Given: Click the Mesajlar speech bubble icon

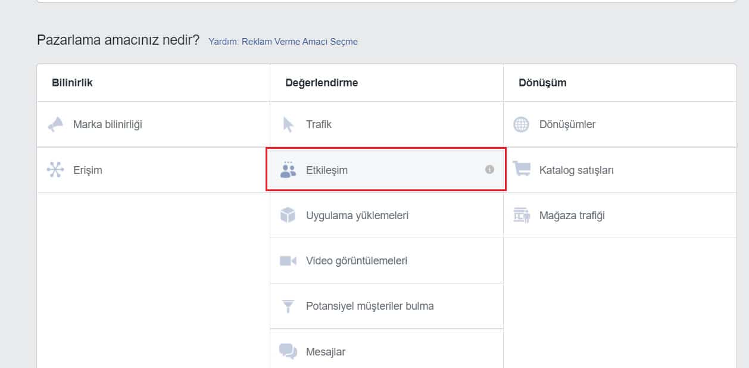Looking at the screenshot, I should tap(287, 351).
